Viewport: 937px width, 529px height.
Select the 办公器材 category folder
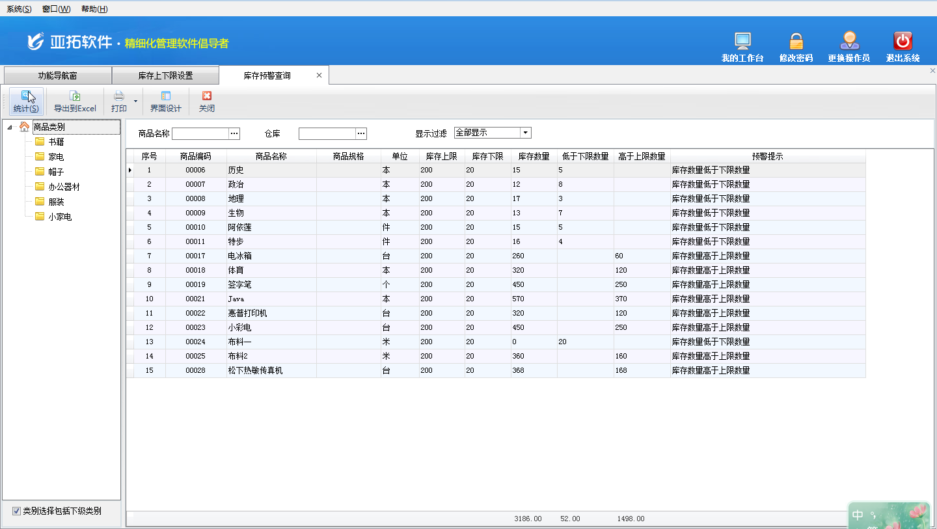point(64,187)
